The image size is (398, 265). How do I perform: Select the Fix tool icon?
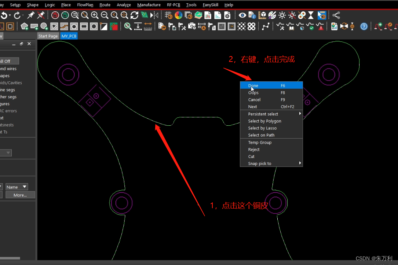[x=31, y=15]
